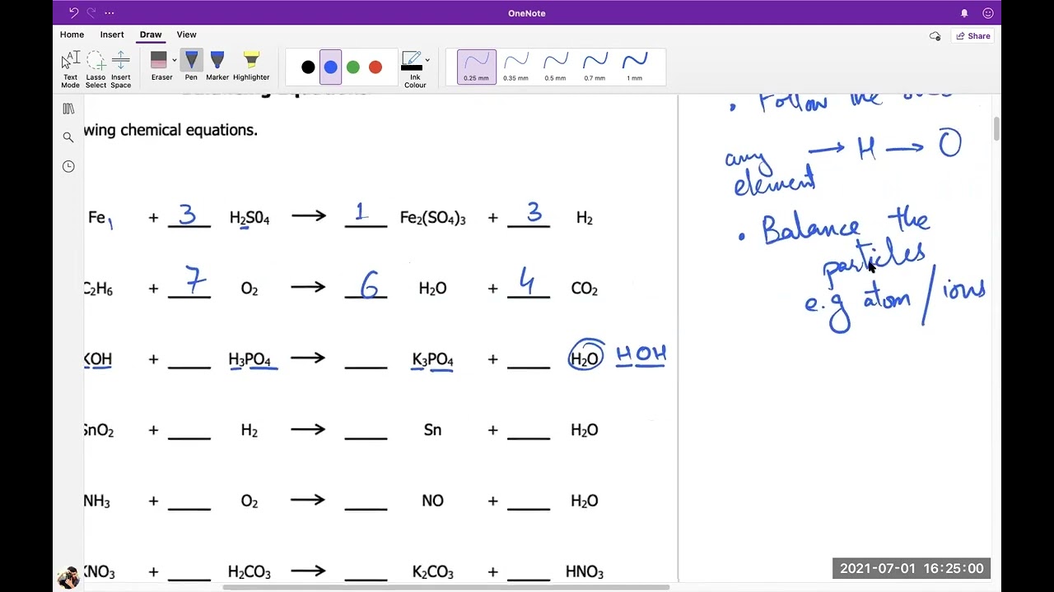Click the Redo arrow in title bar
This screenshot has height=592, width=1054.
click(91, 13)
